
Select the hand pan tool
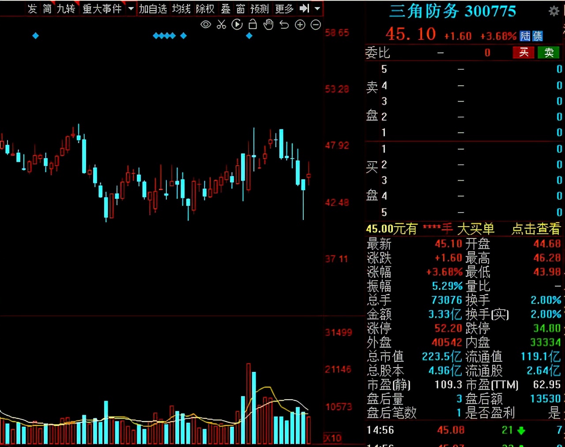[x=268, y=25]
